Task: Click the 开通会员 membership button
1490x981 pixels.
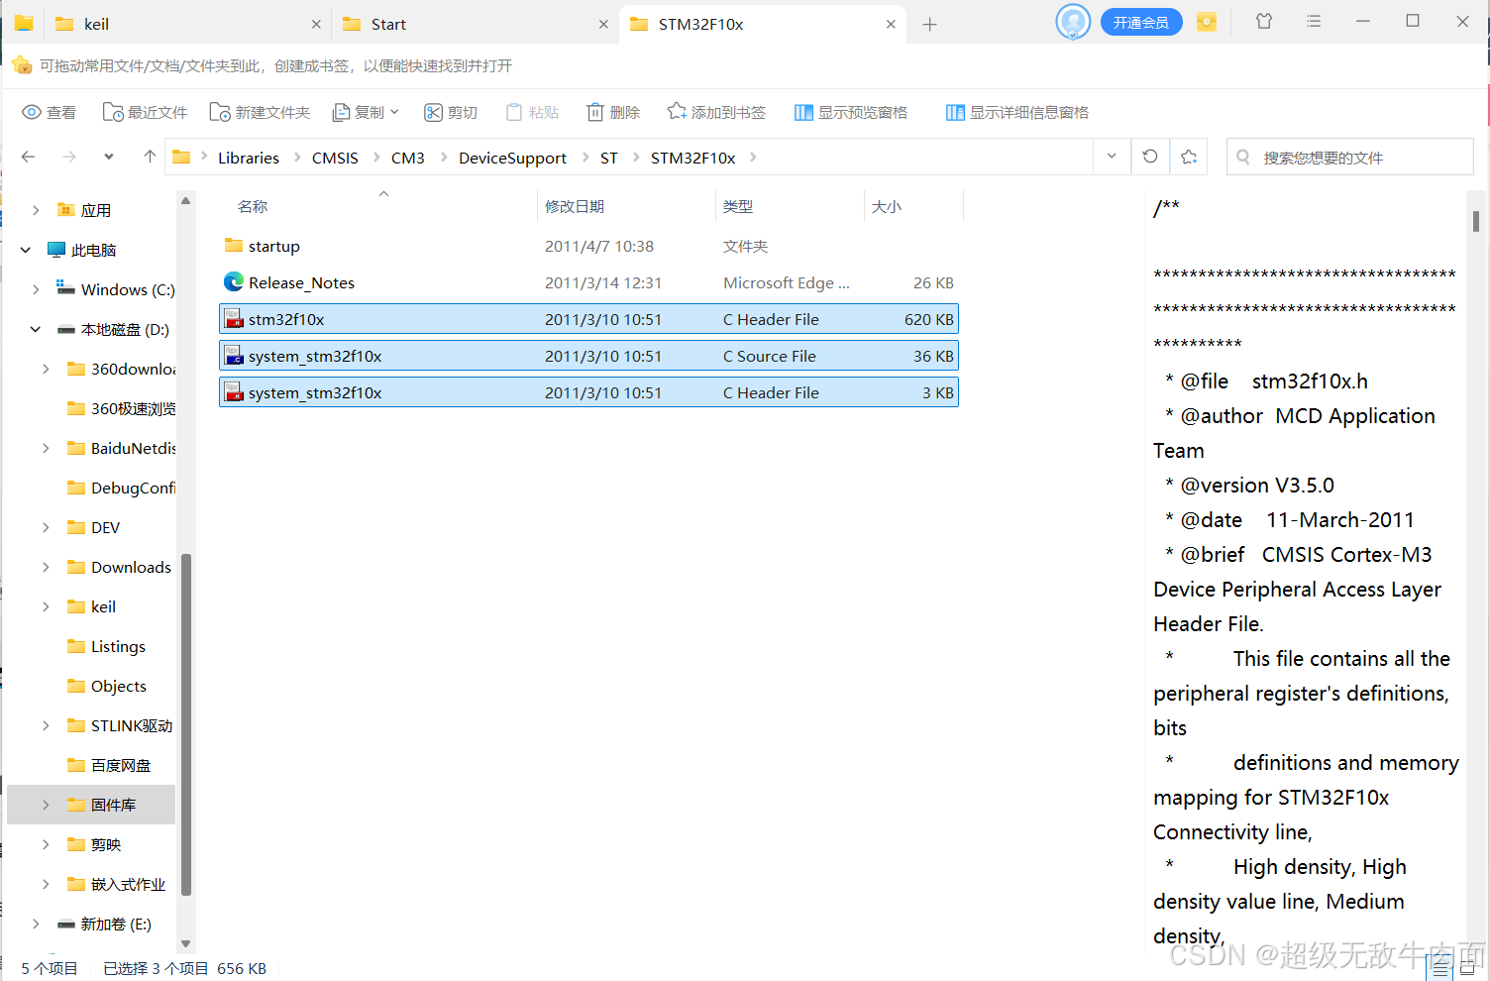Action: click(1141, 22)
